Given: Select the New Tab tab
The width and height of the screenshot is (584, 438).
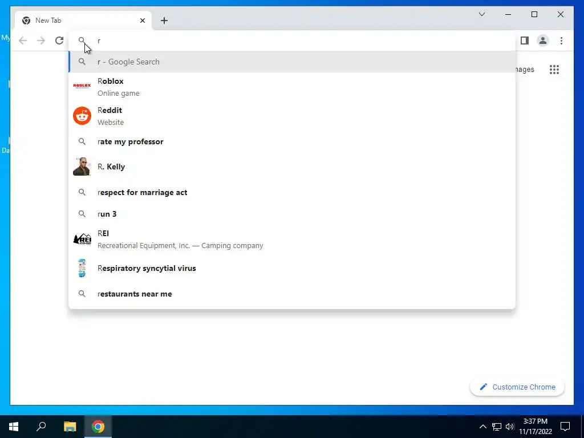Looking at the screenshot, I should 83,21.
